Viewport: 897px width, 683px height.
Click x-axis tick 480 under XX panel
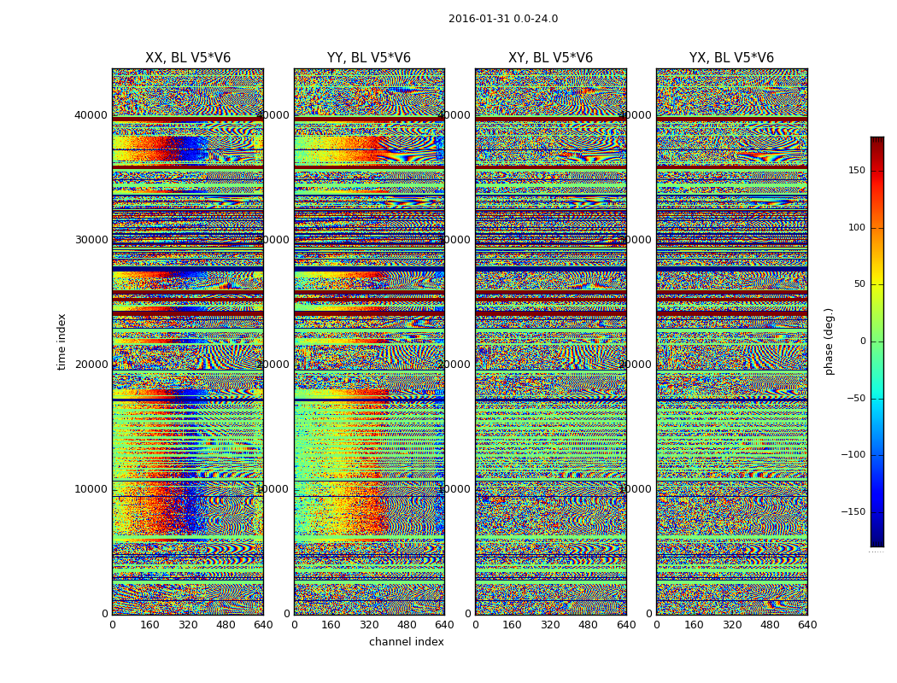226,625
